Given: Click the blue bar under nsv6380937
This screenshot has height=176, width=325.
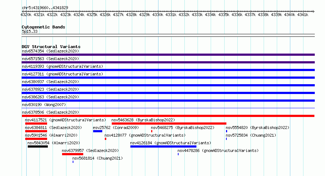Looking at the screenshot, I should click(x=168, y=85).
